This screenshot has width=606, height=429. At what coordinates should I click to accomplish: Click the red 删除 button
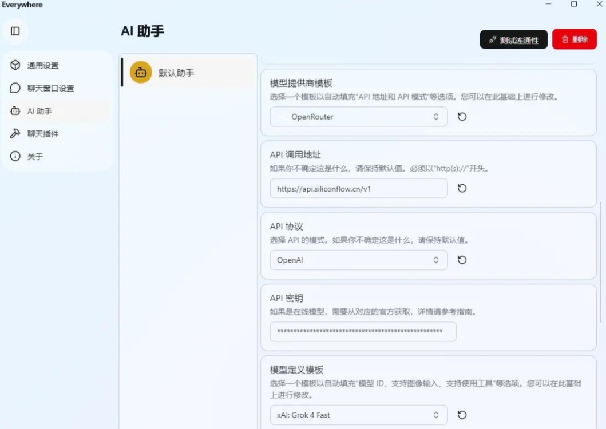574,39
